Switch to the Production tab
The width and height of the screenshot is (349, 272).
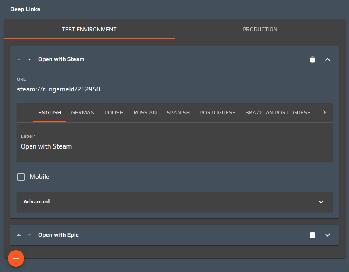tap(260, 30)
